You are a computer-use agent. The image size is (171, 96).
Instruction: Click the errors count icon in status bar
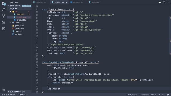[2, 95]
